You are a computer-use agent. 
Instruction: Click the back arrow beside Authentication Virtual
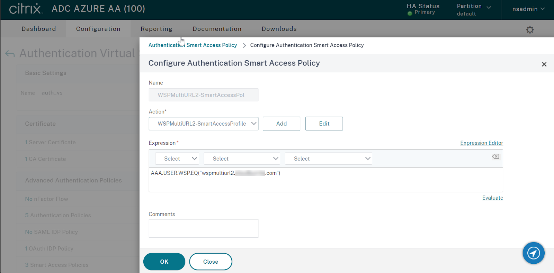click(x=10, y=54)
